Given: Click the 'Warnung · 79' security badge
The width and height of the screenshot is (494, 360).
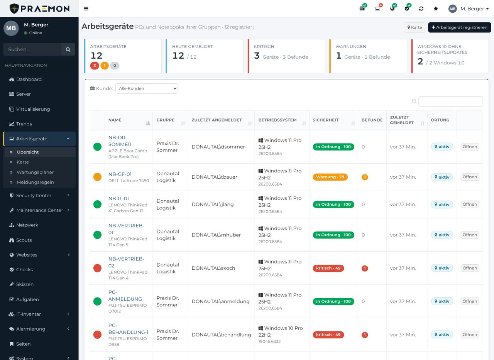Looking at the screenshot, I should click(330, 177).
